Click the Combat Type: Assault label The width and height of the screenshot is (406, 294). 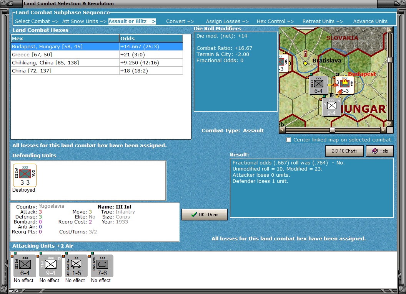233,131
